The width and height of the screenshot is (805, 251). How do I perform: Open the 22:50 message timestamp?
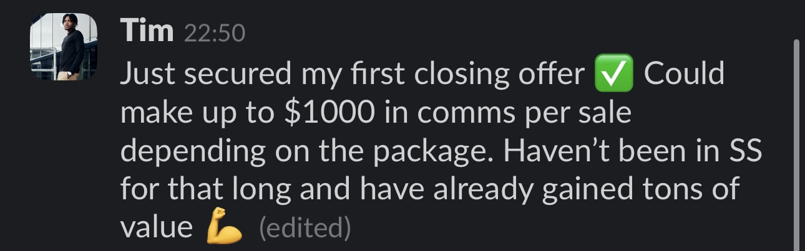214,33
